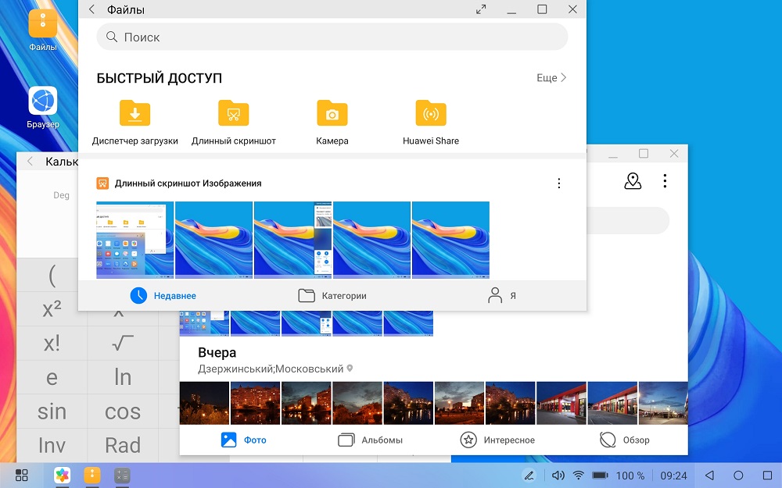782x488 pixels.
Task: Open the map location icon in Gallery
Action: pyautogui.click(x=633, y=181)
